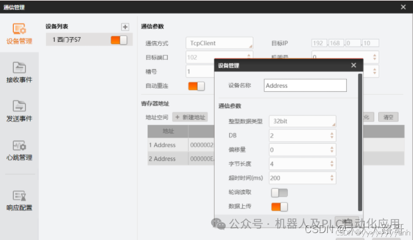Image resolution: width=413 pixels, height=240 pixels.
Task: Open the 心跳管理 sidebar icon
Action: [x=19, y=145]
